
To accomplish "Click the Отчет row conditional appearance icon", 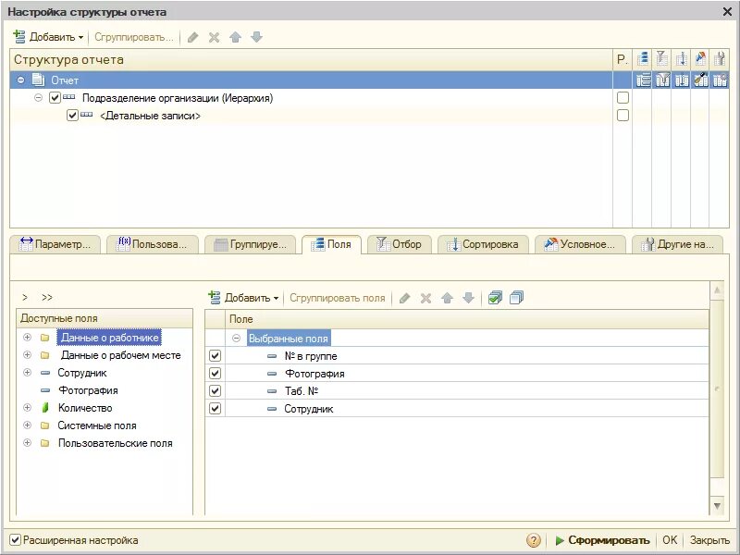I will click(701, 80).
